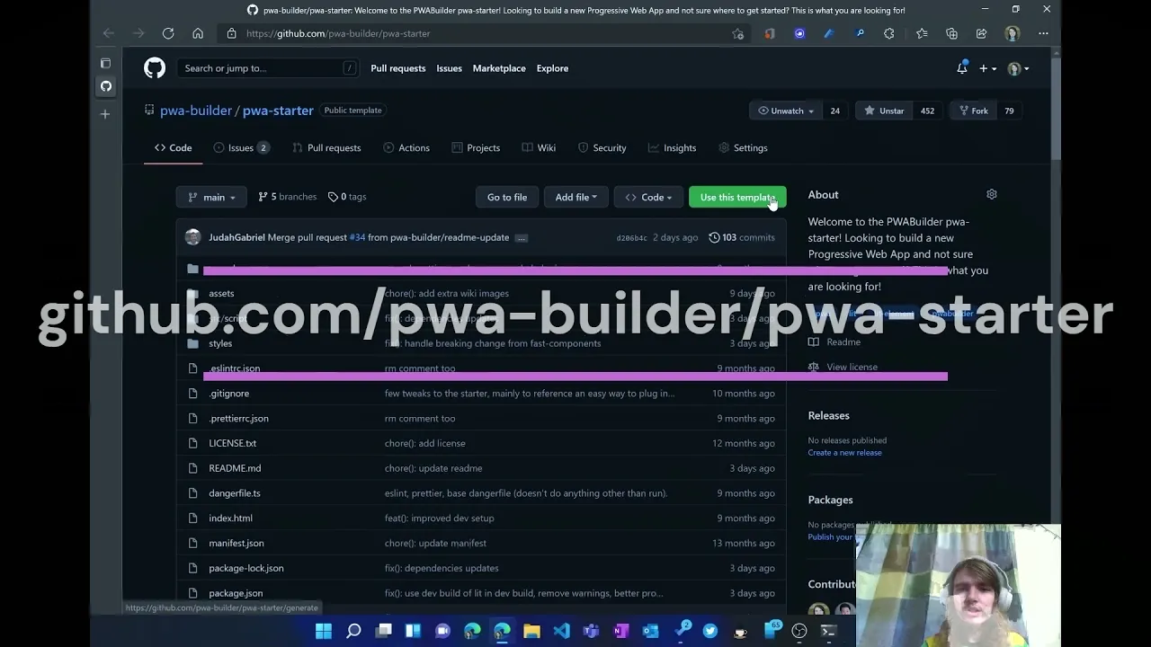Open the repository Settings tab

(743, 147)
